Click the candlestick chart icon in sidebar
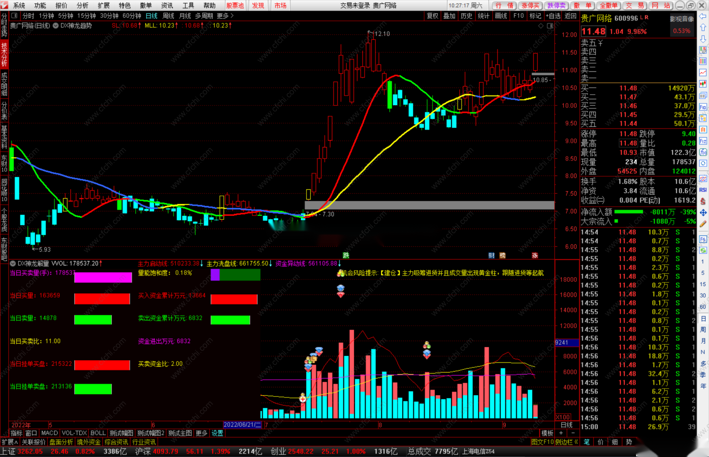The width and height of the screenshot is (709, 457). (703, 84)
